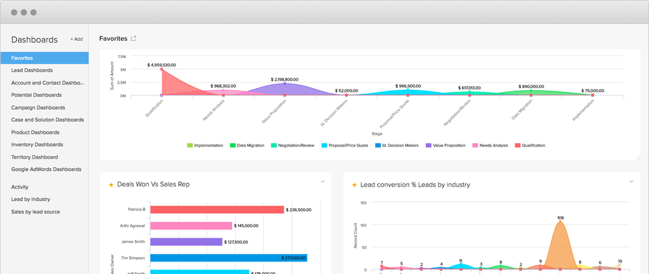Screen dimensions: 649x274
Task: Toggle Needs Analysis legend swatch
Action: tap(475, 146)
